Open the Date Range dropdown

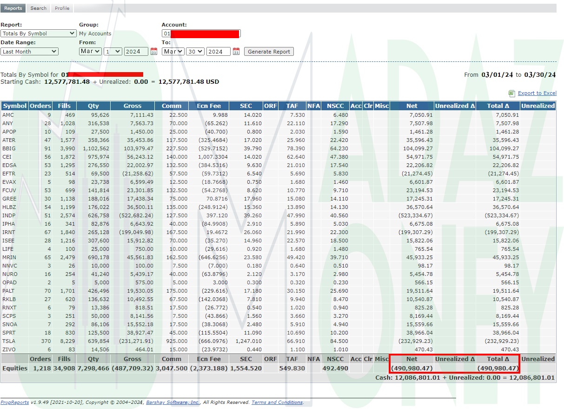tap(29, 52)
